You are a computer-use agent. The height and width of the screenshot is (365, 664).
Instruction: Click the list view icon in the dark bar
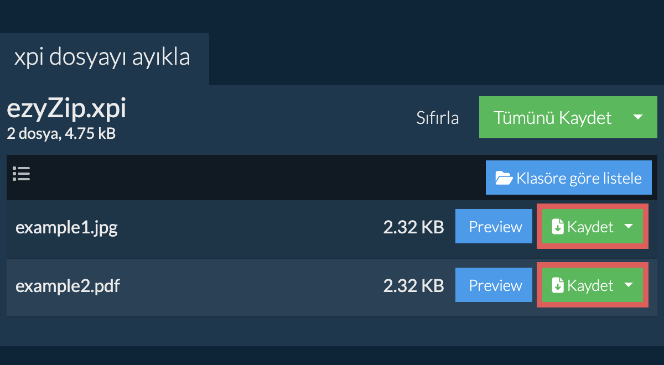(21, 174)
